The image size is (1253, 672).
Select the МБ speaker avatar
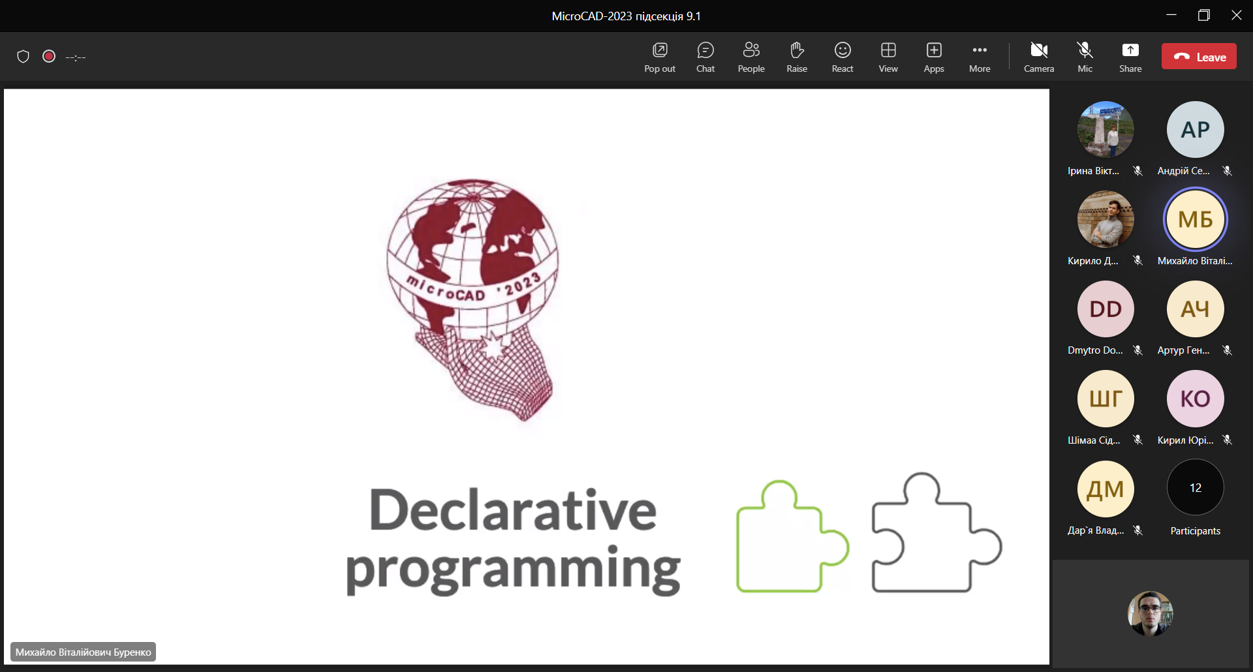tap(1195, 219)
